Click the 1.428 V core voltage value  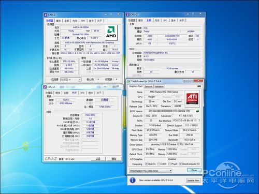94,38
